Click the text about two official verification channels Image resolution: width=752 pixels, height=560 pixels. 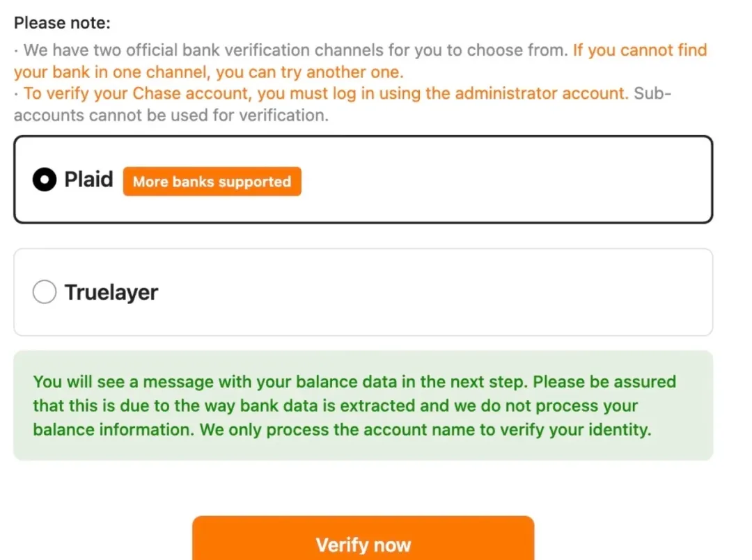pyautogui.click(x=292, y=50)
